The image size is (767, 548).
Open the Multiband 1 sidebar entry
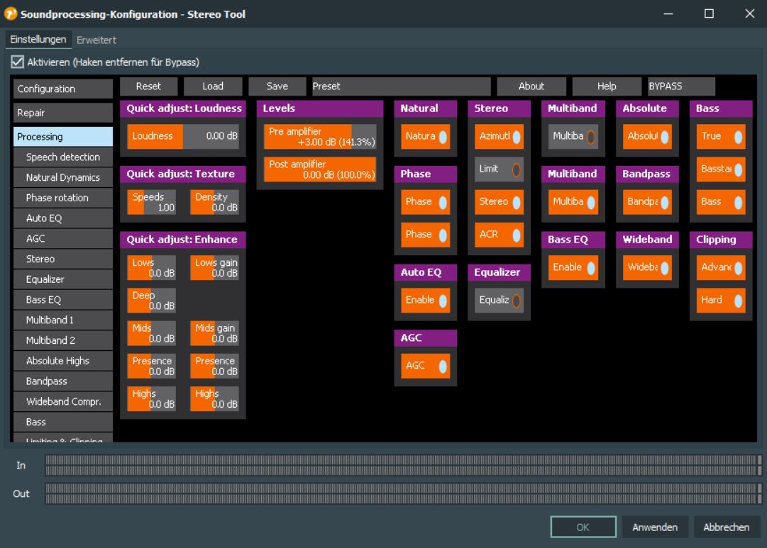62,320
